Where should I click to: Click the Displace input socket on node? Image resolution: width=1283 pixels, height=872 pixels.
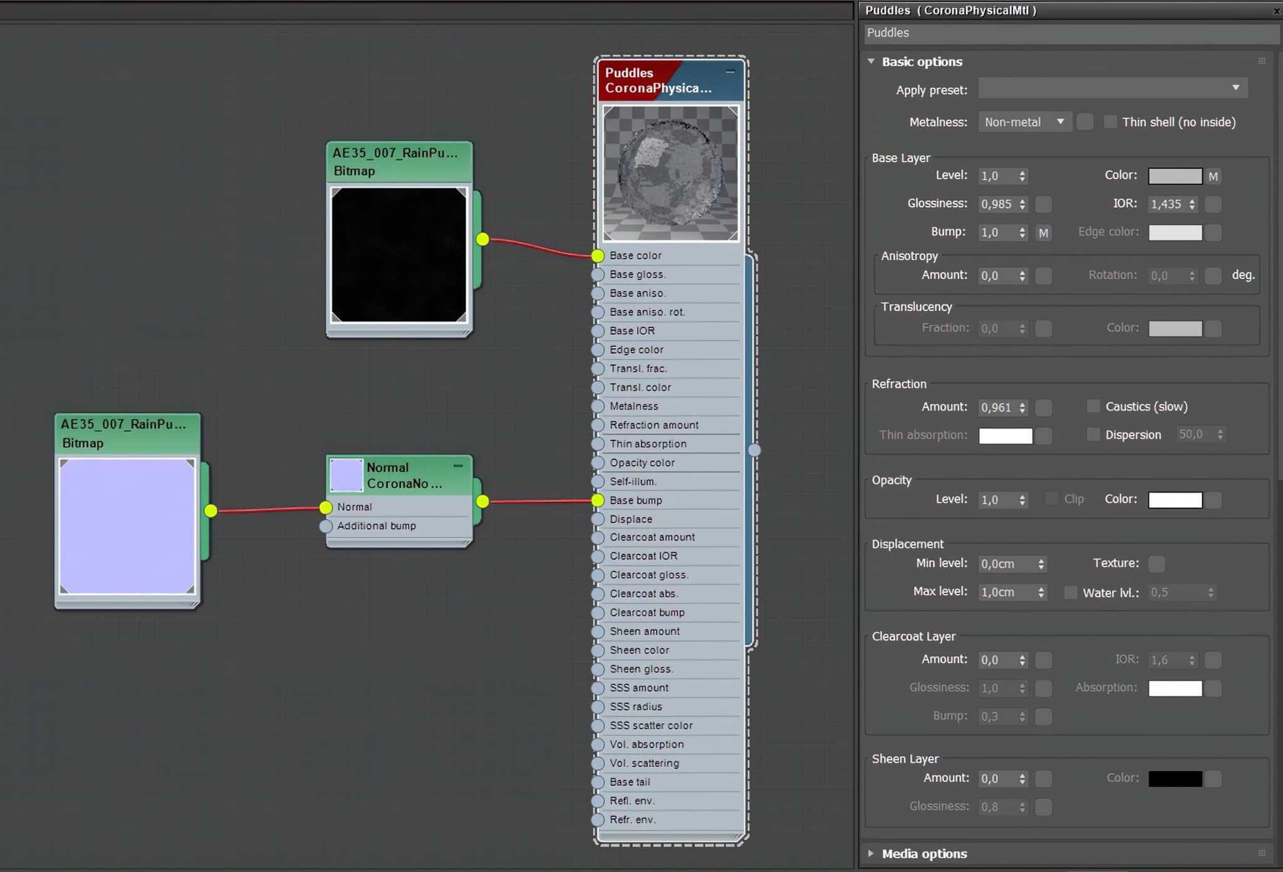pos(598,519)
